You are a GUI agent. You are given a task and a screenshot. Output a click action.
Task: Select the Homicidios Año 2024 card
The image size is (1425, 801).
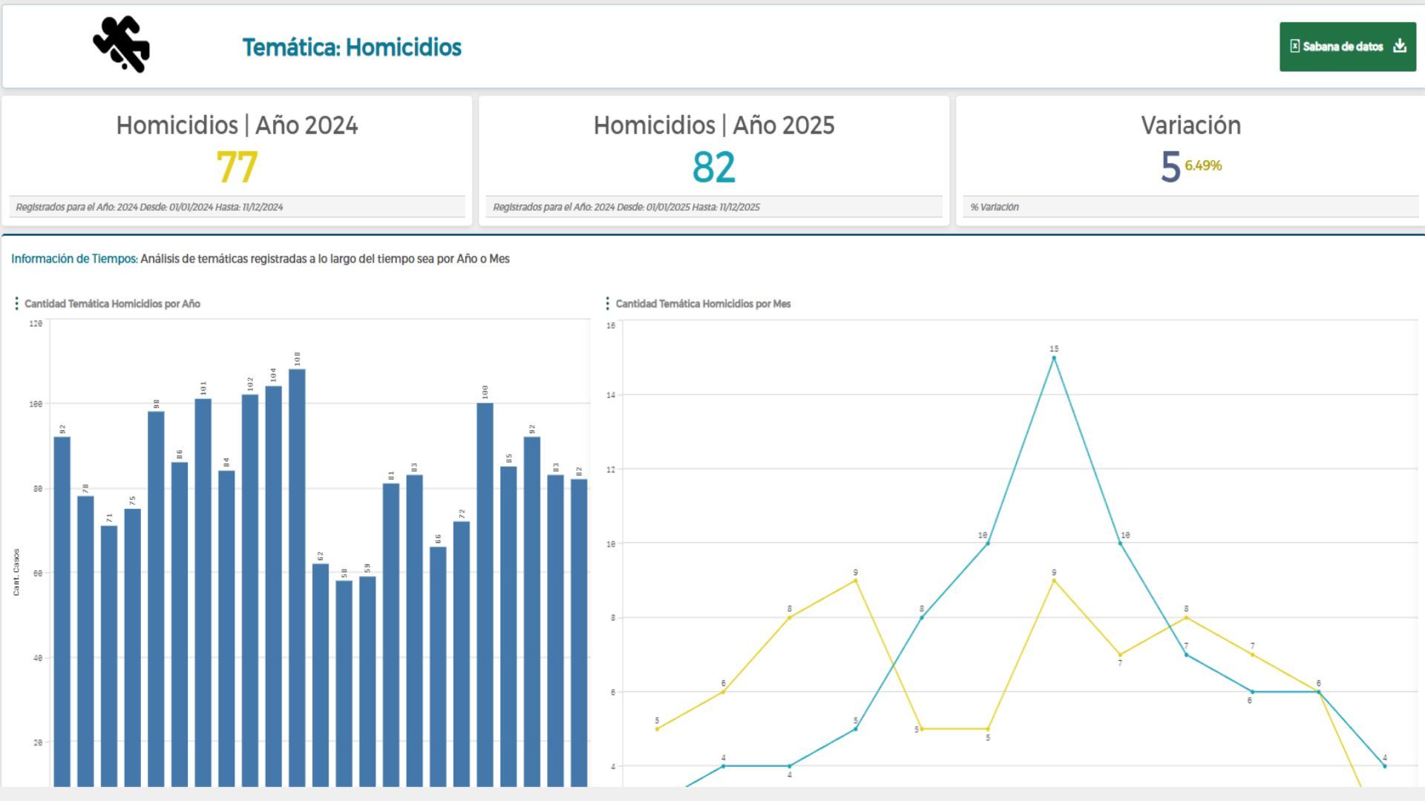pyautogui.click(x=237, y=157)
